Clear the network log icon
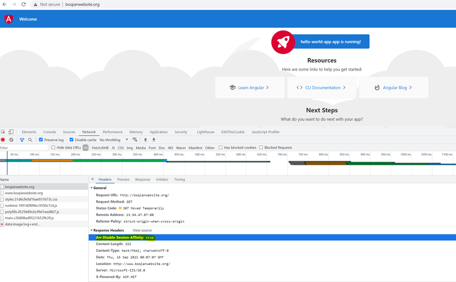The width and height of the screenshot is (456, 282). click(x=11, y=139)
